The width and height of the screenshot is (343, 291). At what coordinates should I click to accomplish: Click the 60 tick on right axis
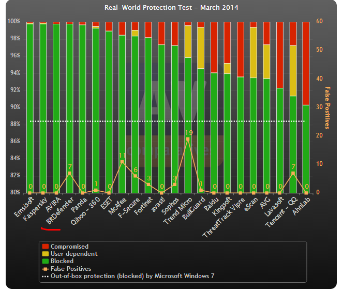319,21
